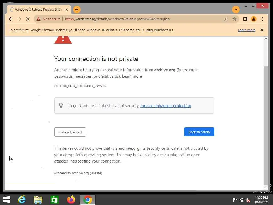Click the NET::ERR_CERT_AUTHORITY_INVALID error code
The image size is (273, 205).
(x=80, y=86)
